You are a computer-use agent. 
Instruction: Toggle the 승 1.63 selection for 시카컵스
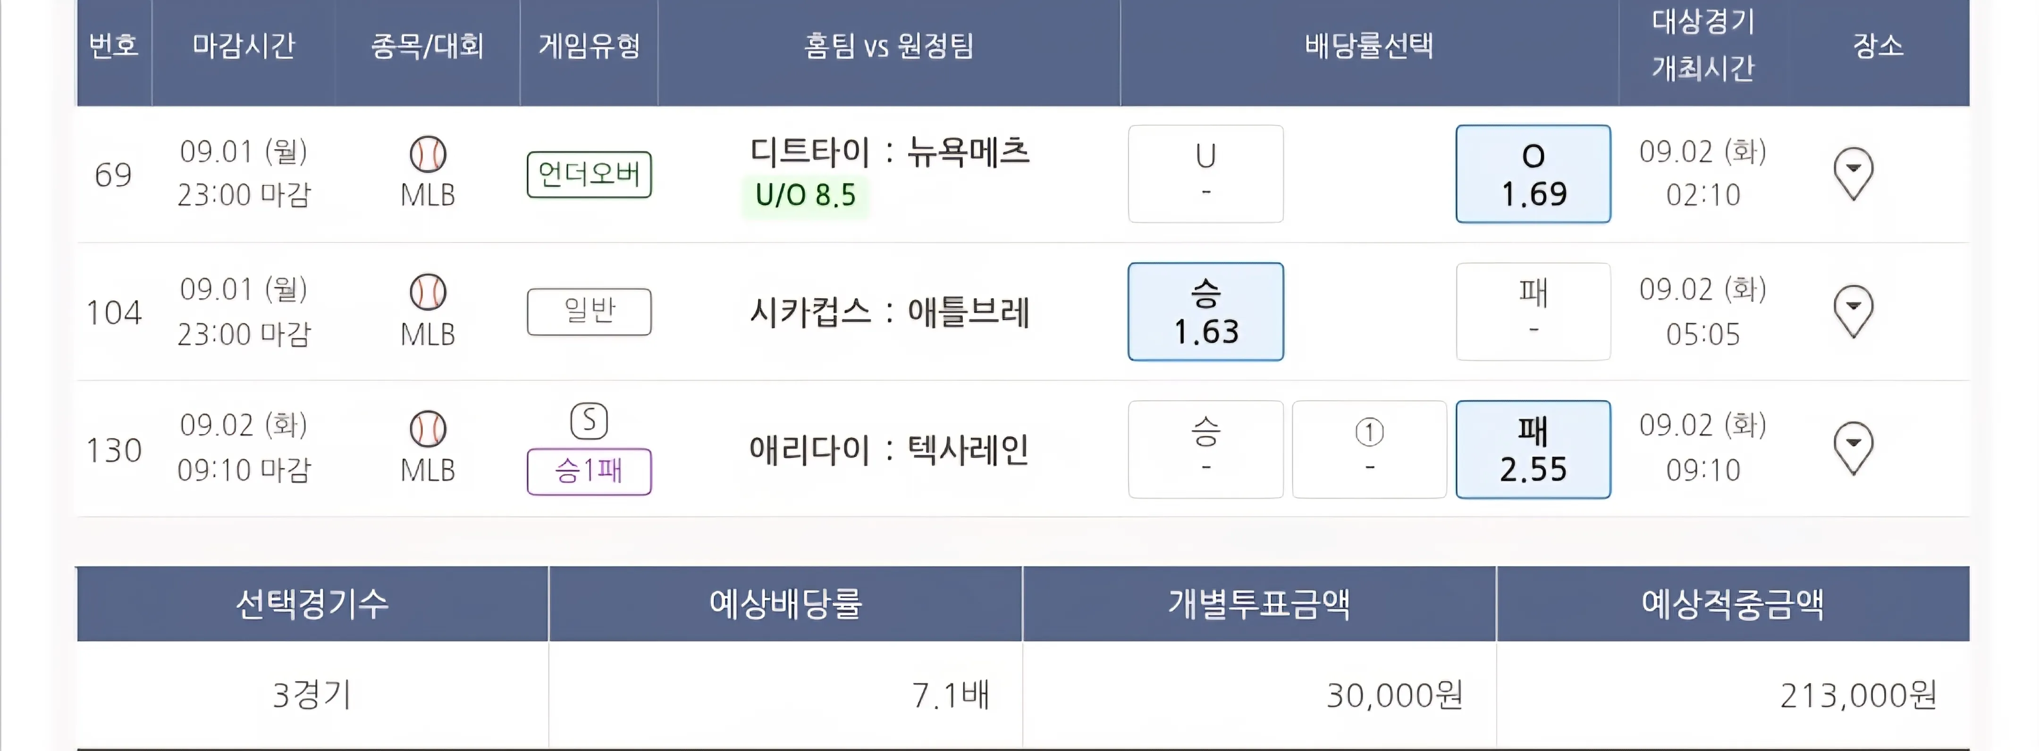(1205, 311)
